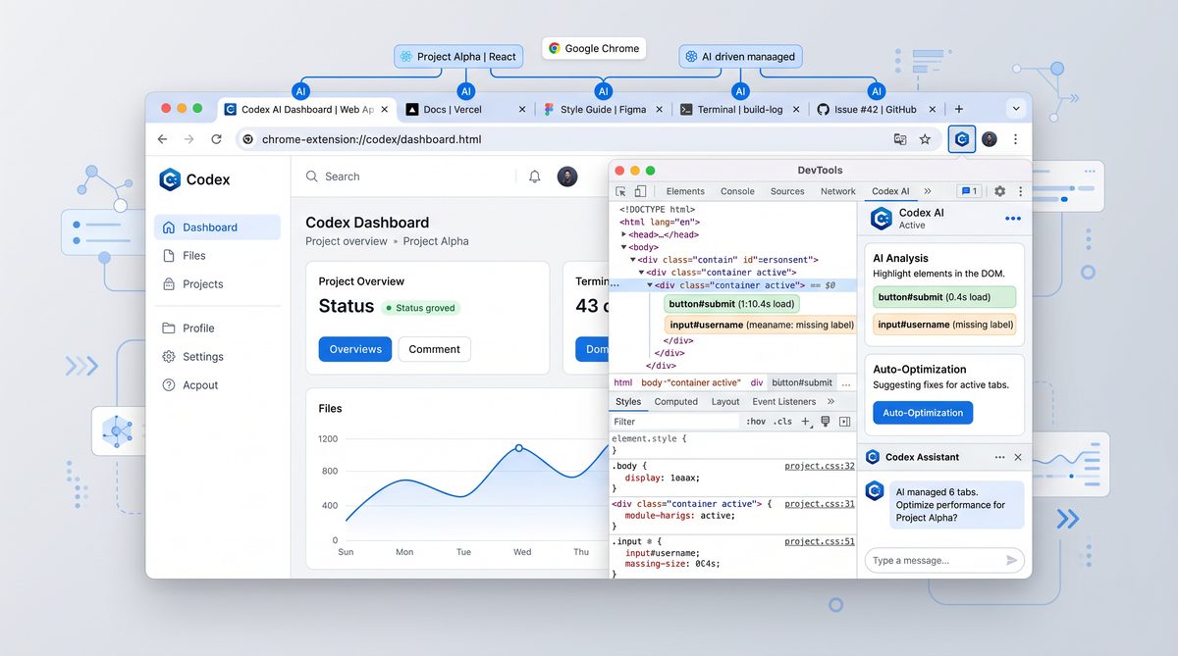Screen dimensions: 1178x656
Task: Bookmark this page with the star icon
Action: 925,139
